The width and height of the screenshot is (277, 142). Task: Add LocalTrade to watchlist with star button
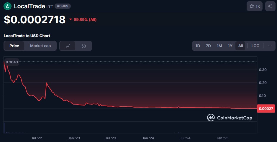tap(255, 6)
